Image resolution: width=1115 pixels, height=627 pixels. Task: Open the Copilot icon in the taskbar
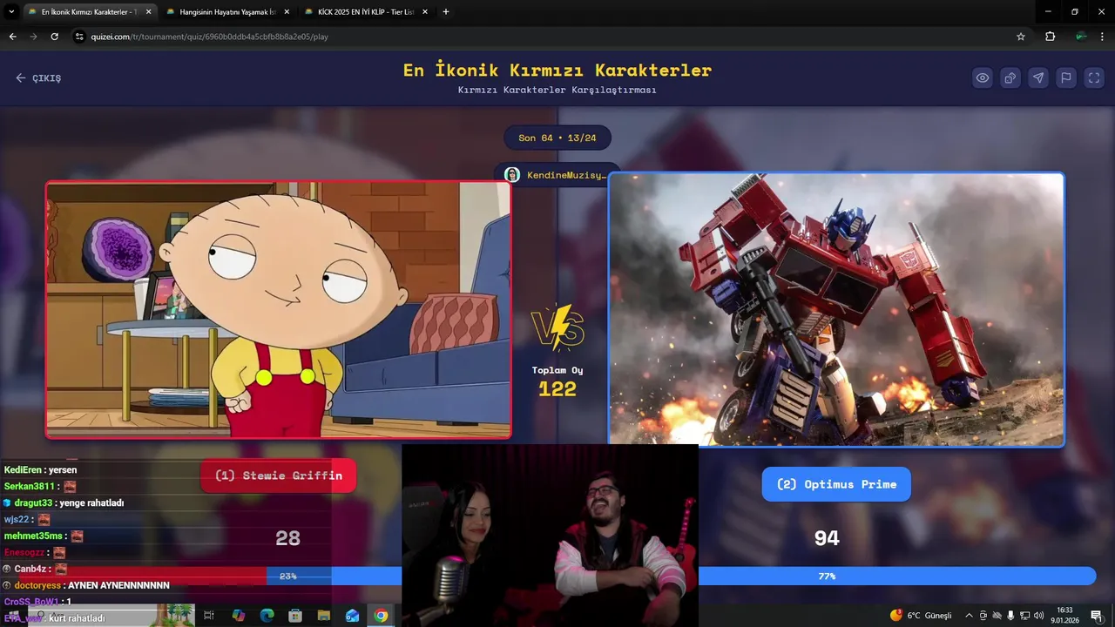(x=239, y=616)
